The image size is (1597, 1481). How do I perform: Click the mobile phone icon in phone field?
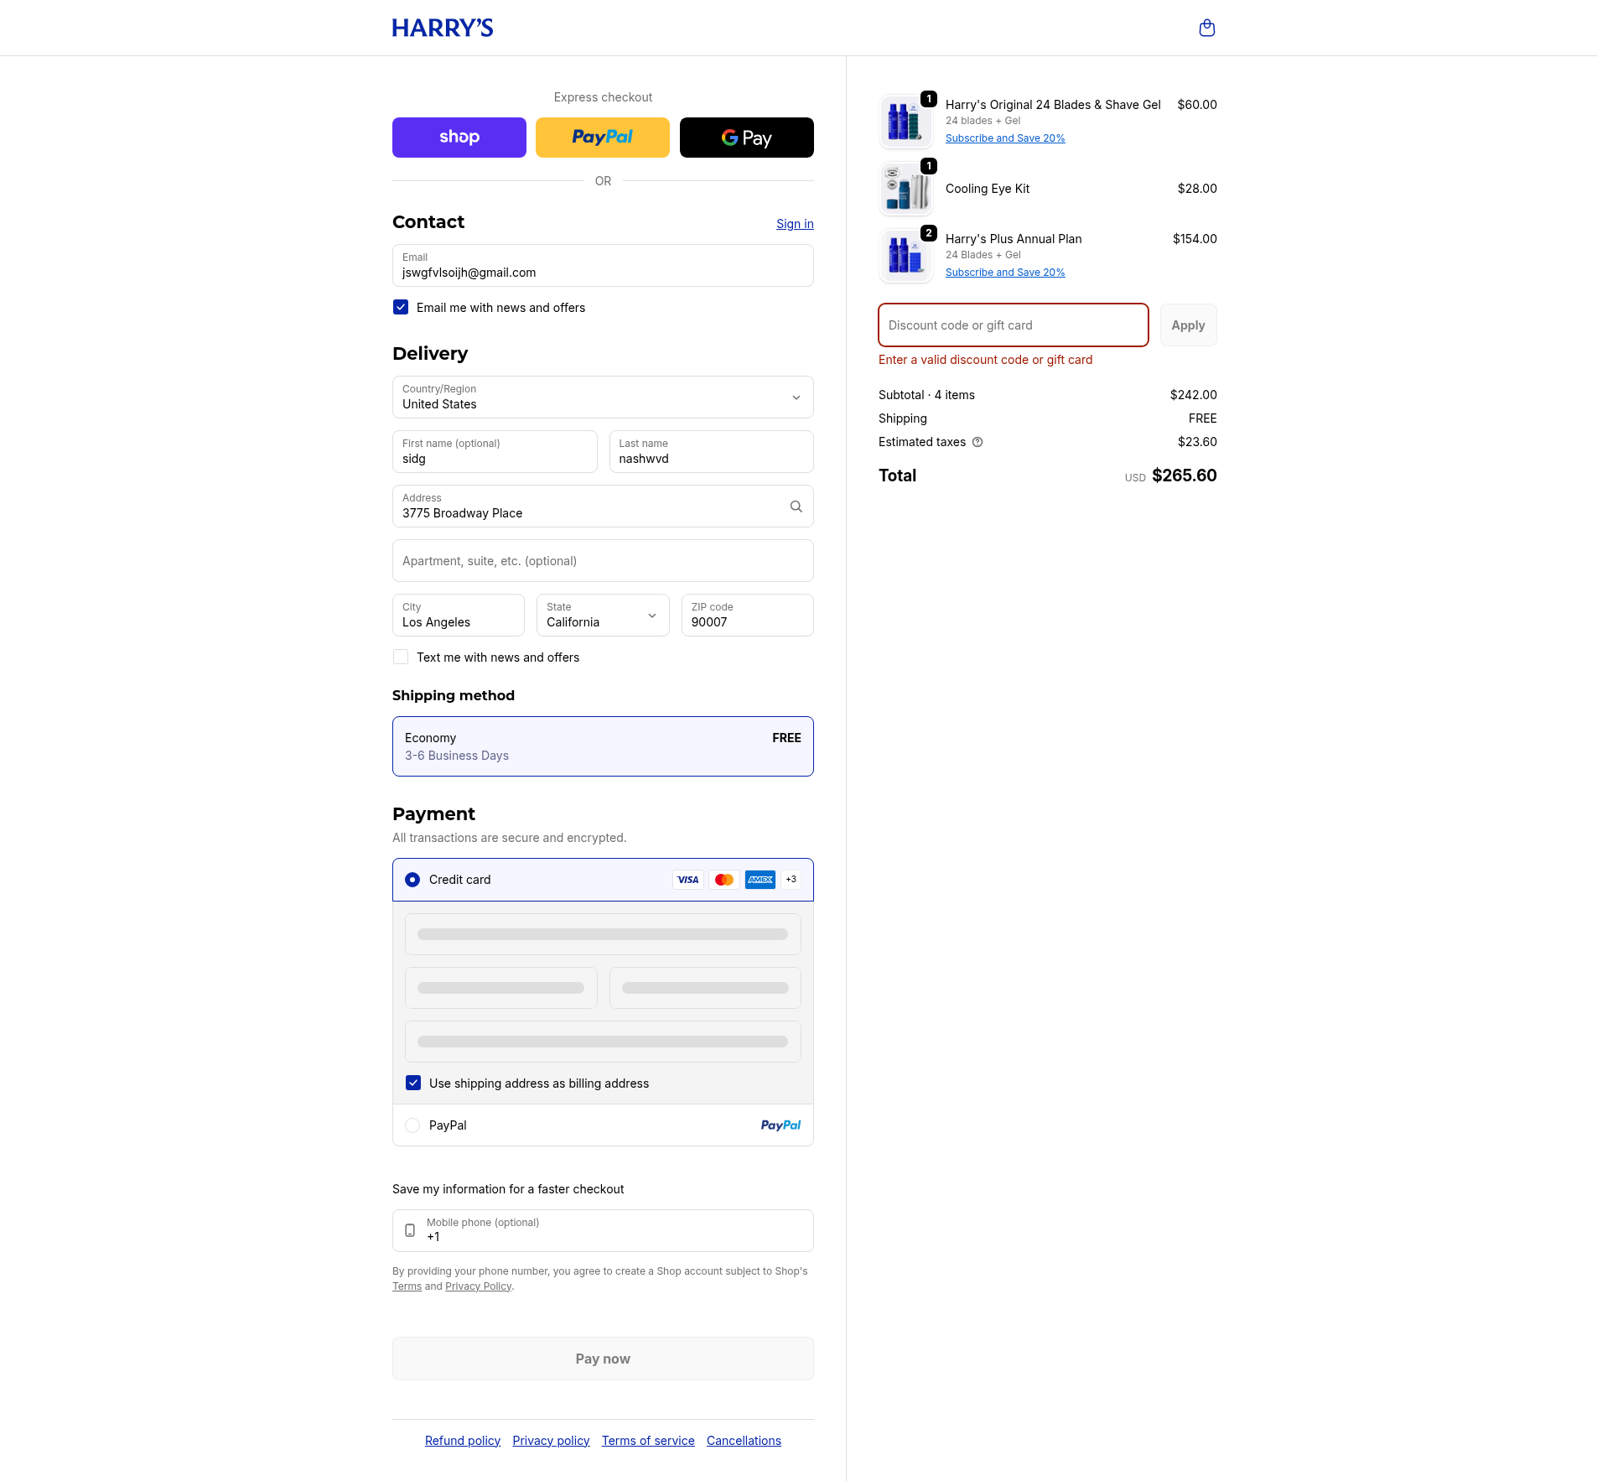pyautogui.click(x=410, y=1230)
